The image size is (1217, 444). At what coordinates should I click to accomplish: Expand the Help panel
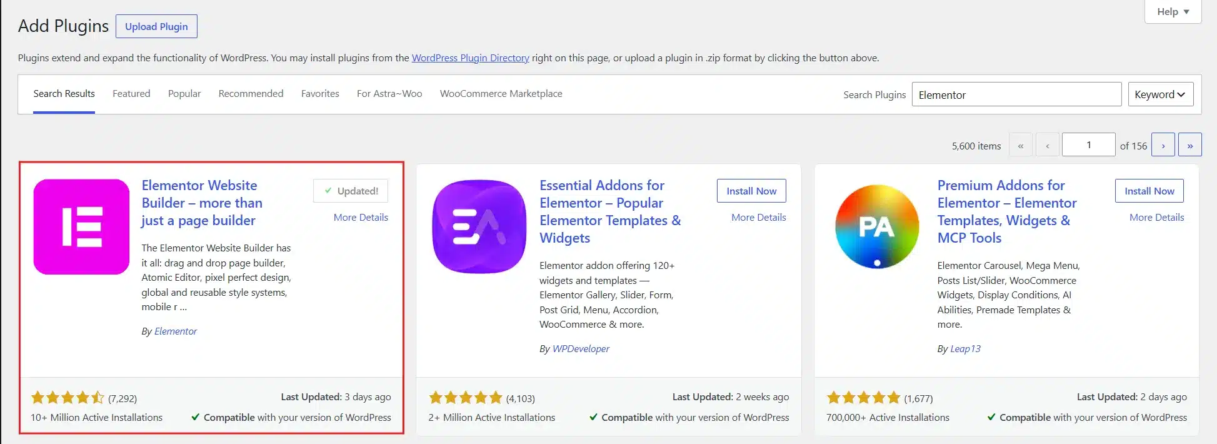point(1173,12)
